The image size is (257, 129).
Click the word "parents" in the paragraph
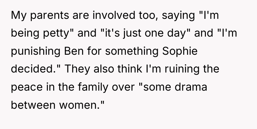pyautogui.click(x=50, y=16)
